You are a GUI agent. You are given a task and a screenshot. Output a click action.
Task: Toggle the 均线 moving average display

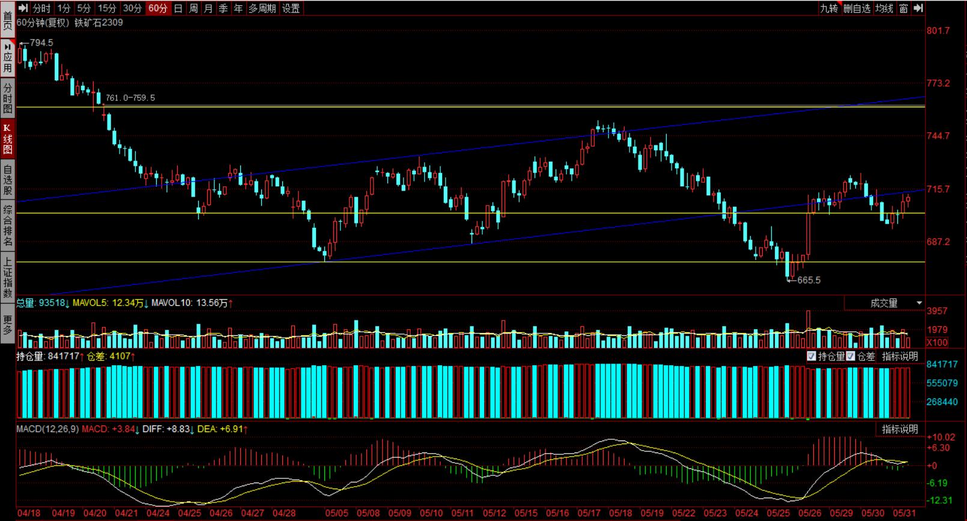click(x=884, y=8)
